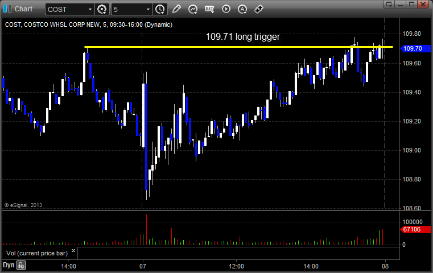
Task: Click the red 67106 volume marker
Action: 415,229
